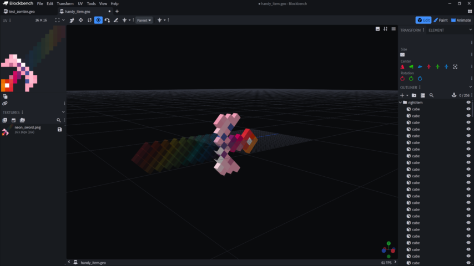Hide the fourth cube in the outliner
This screenshot has height=266, width=474.
point(468,129)
